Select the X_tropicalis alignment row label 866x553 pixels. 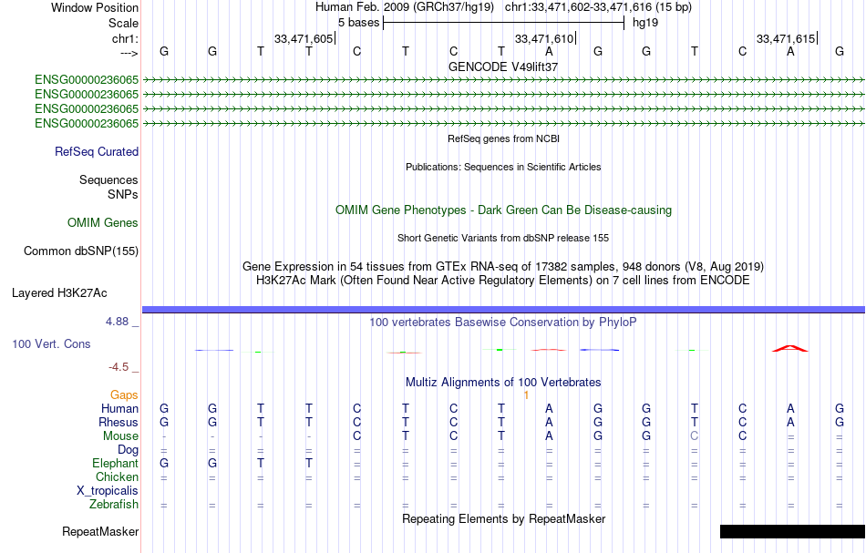pos(108,491)
